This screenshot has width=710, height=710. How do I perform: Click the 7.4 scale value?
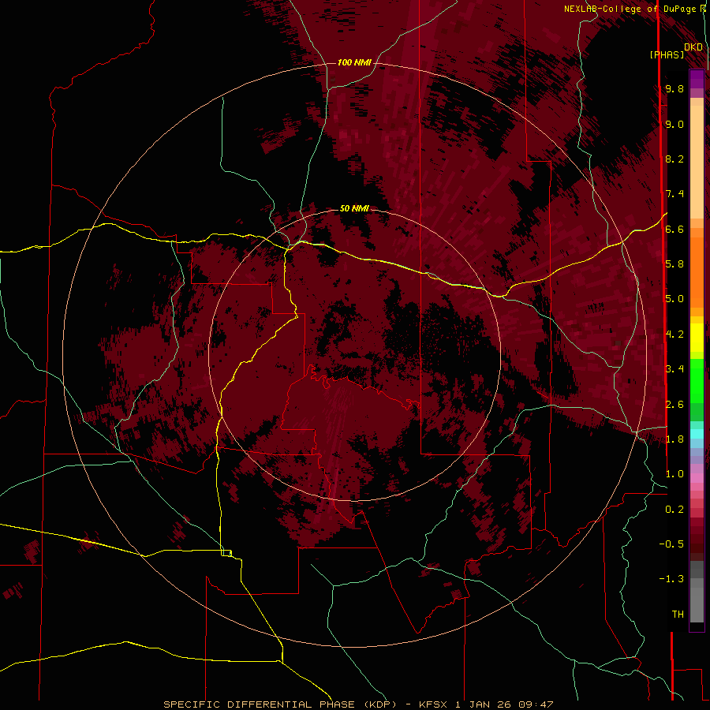click(674, 194)
